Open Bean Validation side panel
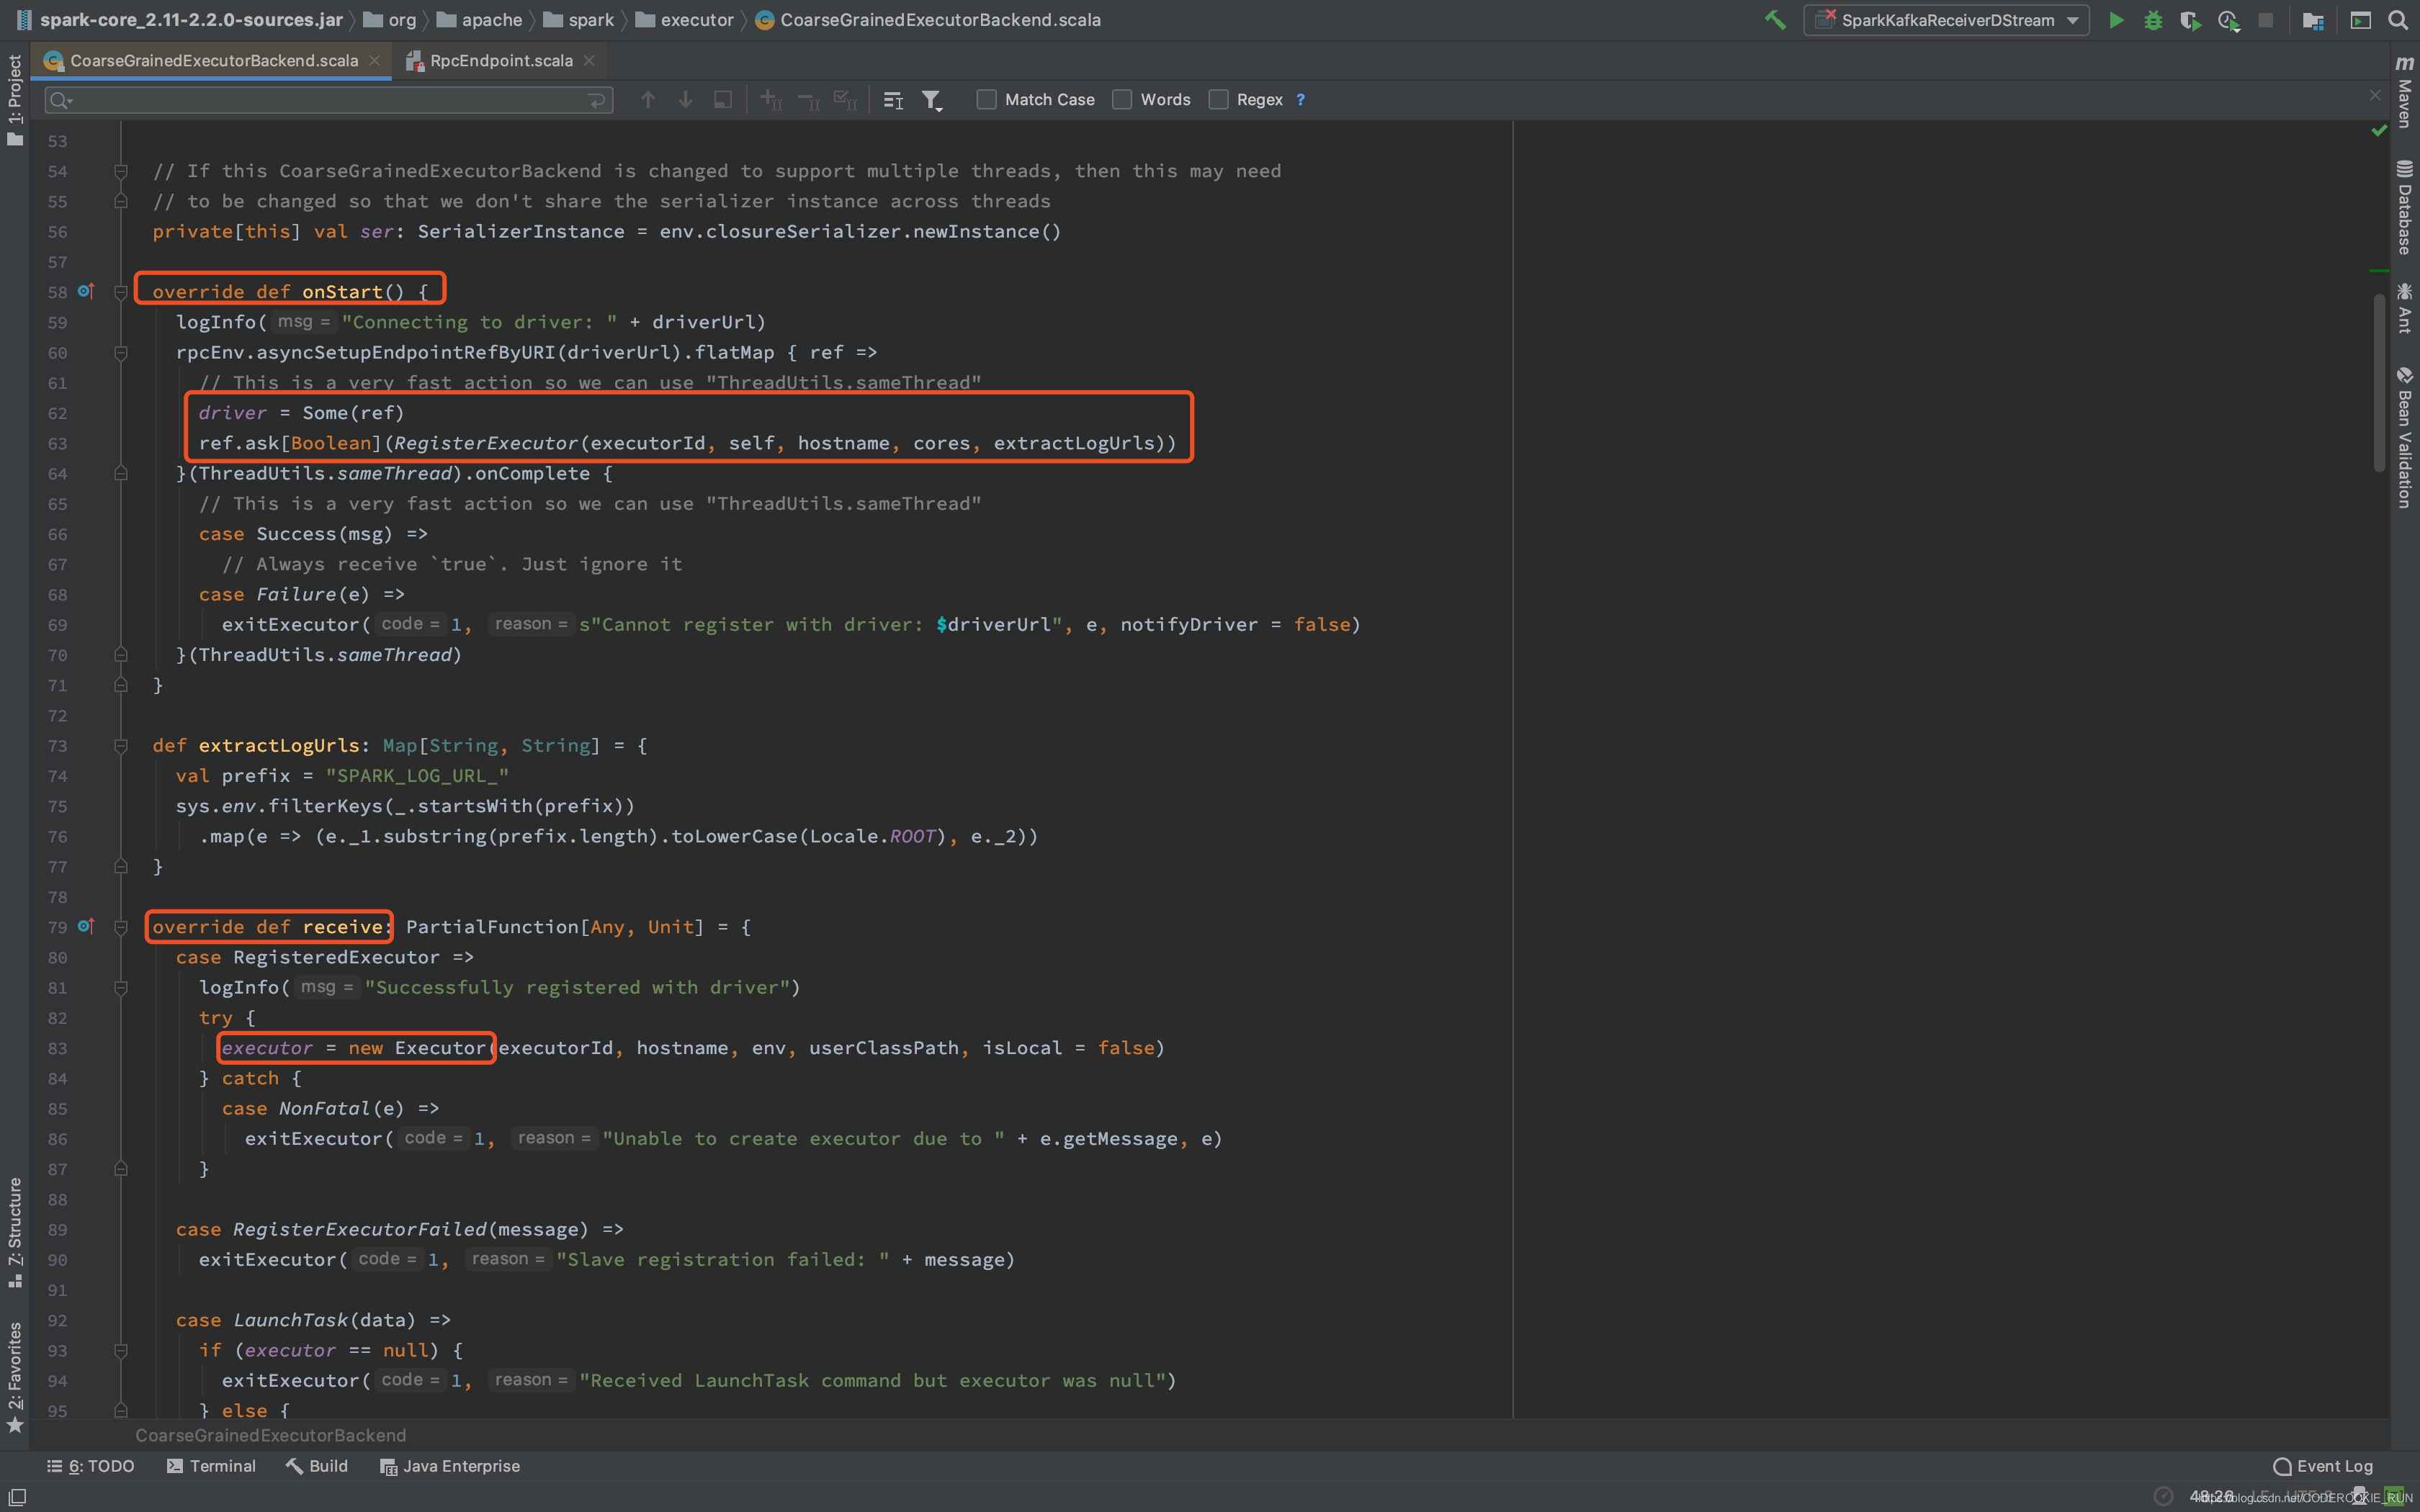Viewport: 2420px width, 1512px height. tap(2404, 438)
